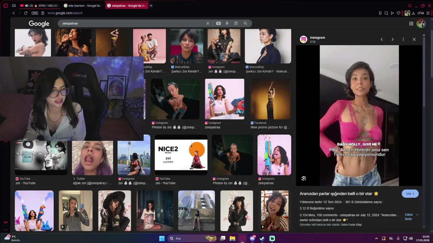This screenshot has height=243, width=433.
Task: Submit search with the magnifier button
Action: pyautogui.click(x=245, y=24)
